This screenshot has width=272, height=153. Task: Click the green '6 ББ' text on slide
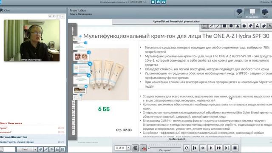104,109
